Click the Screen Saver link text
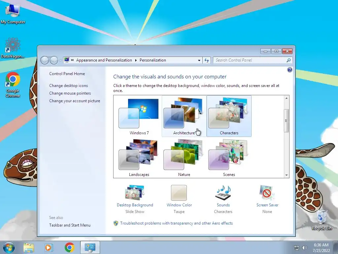Image resolution: width=338 pixels, height=254 pixels. click(x=267, y=205)
